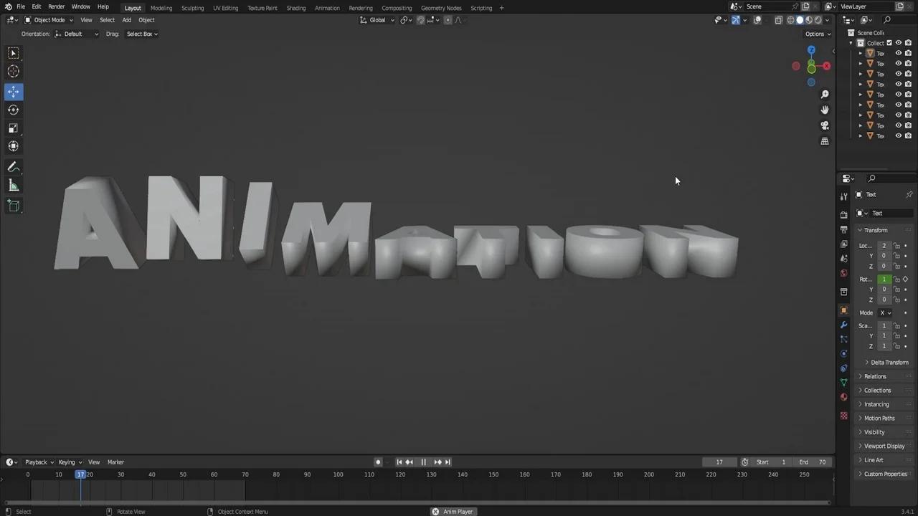Switch to the Shading workspace tab

coord(295,8)
